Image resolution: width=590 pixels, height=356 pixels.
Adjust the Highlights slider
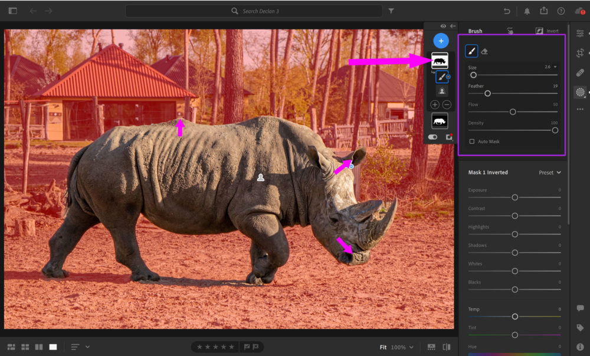coord(514,234)
